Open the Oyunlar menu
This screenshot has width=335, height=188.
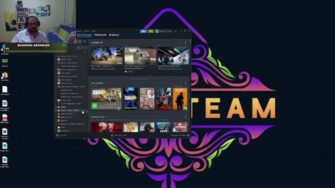pyautogui.click(x=86, y=31)
